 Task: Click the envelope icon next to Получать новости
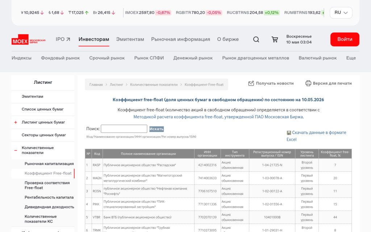point(251,83)
